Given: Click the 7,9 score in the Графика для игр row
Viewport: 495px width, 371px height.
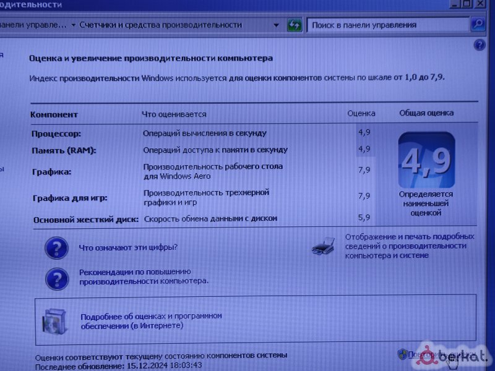Looking at the screenshot, I should pyautogui.click(x=364, y=196).
